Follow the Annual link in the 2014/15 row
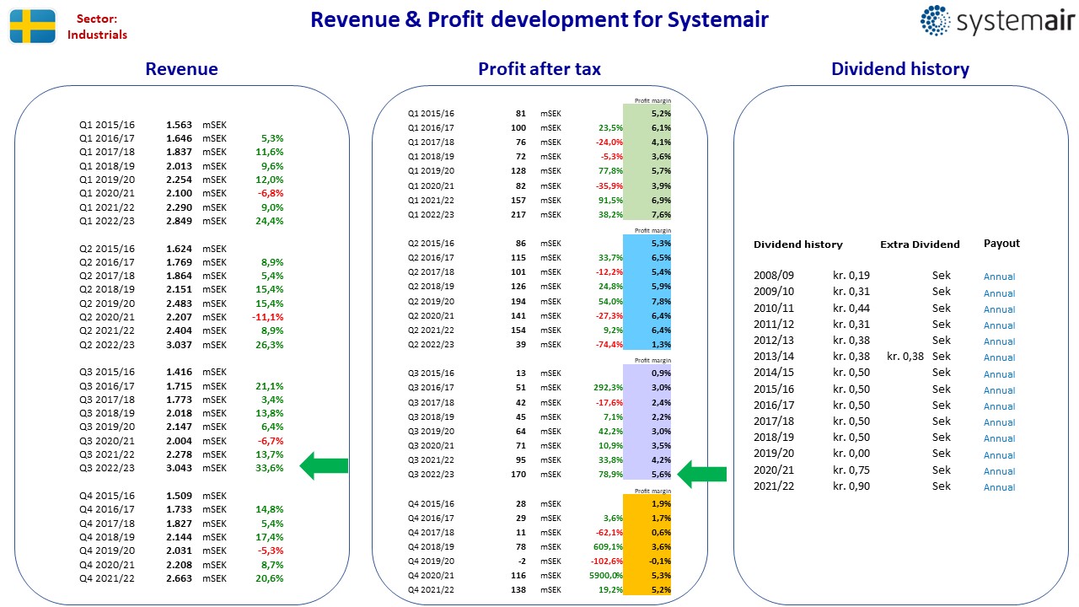Image resolution: width=1079 pixels, height=607 pixels. point(1000,374)
